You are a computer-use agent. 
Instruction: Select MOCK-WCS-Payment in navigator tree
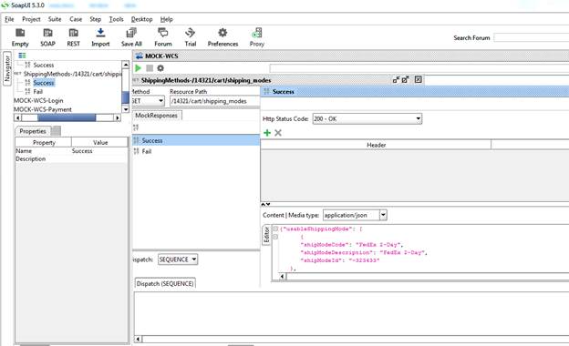click(x=43, y=109)
